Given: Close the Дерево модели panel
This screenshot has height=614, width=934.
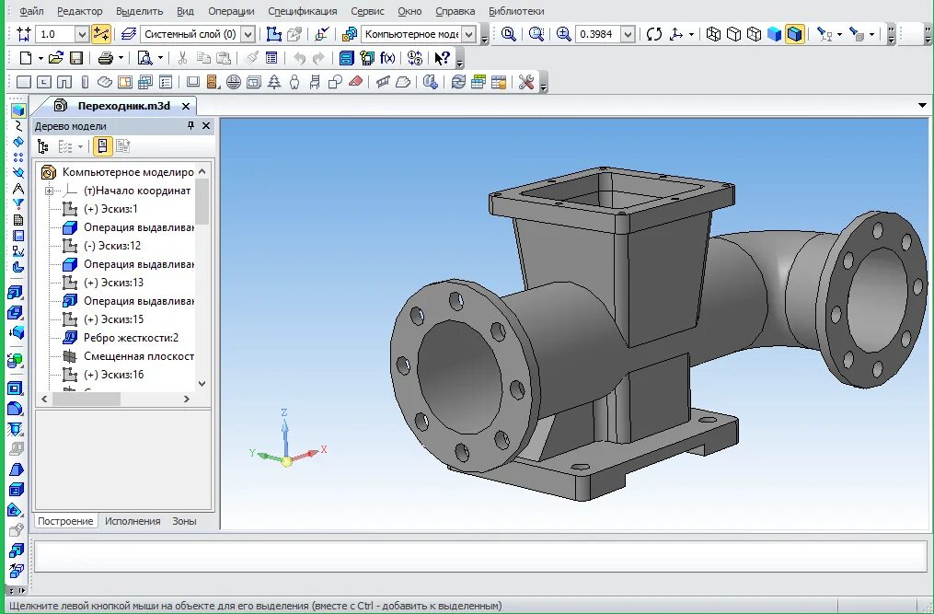Looking at the screenshot, I should tap(206, 125).
